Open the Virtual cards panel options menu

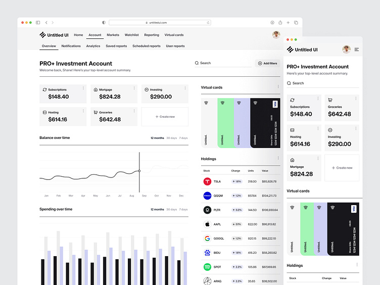[278, 87]
